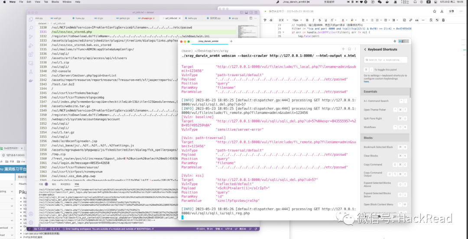Use the format painter in note editor
Image resolution: width=468 pixels, height=239 pixels.
coord(265,20)
